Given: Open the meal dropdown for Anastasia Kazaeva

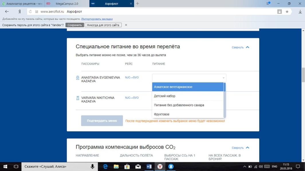Looking at the screenshot, I should click(x=189, y=78).
